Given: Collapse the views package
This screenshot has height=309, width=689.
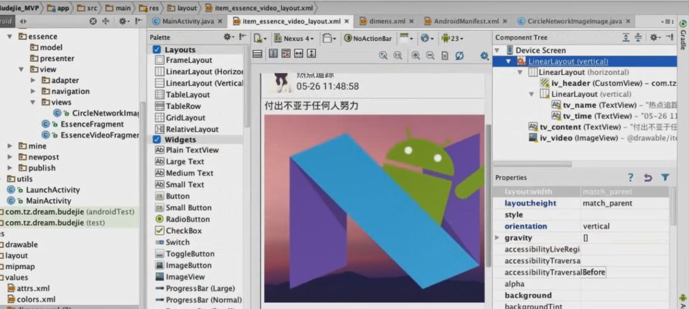Looking at the screenshot, I should [32, 102].
